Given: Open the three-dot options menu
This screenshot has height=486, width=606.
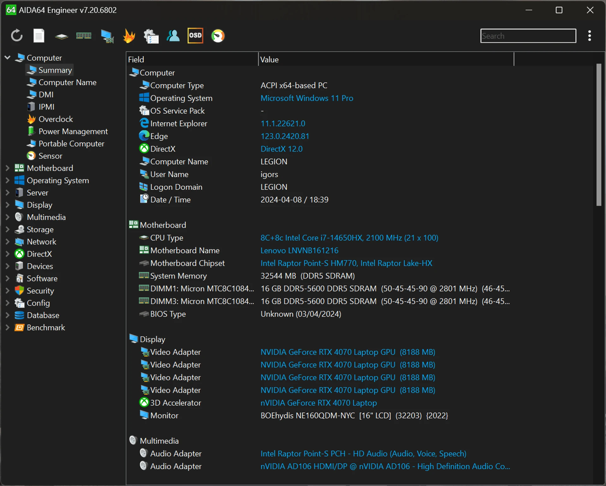Looking at the screenshot, I should [589, 36].
